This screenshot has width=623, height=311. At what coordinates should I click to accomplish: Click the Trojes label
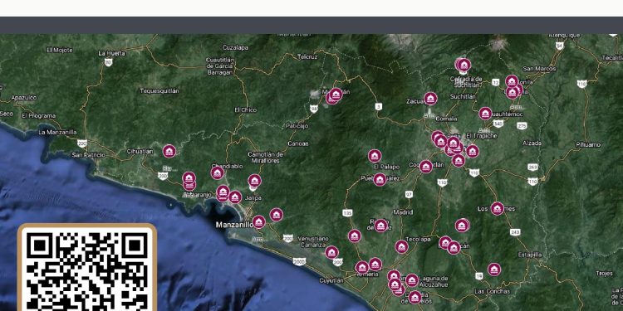[x=605, y=274]
